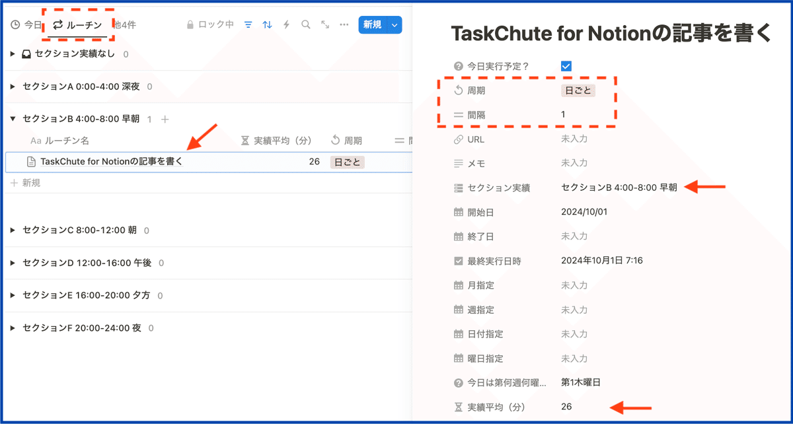Expand セクションF 20:00-24:00 夜 group
This screenshot has height=424, width=793.
pos(13,328)
